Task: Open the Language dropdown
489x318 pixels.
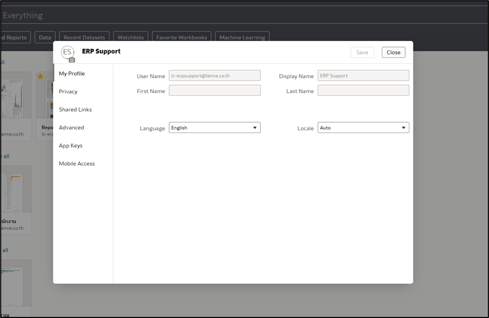Action: (214, 128)
